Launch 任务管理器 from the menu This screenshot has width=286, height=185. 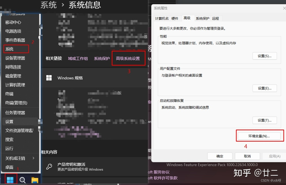pyautogui.click(x=15, y=112)
